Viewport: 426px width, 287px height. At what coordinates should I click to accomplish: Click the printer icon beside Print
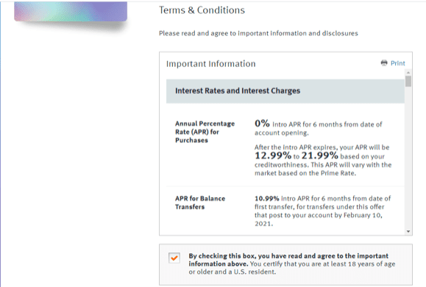[x=384, y=63]
